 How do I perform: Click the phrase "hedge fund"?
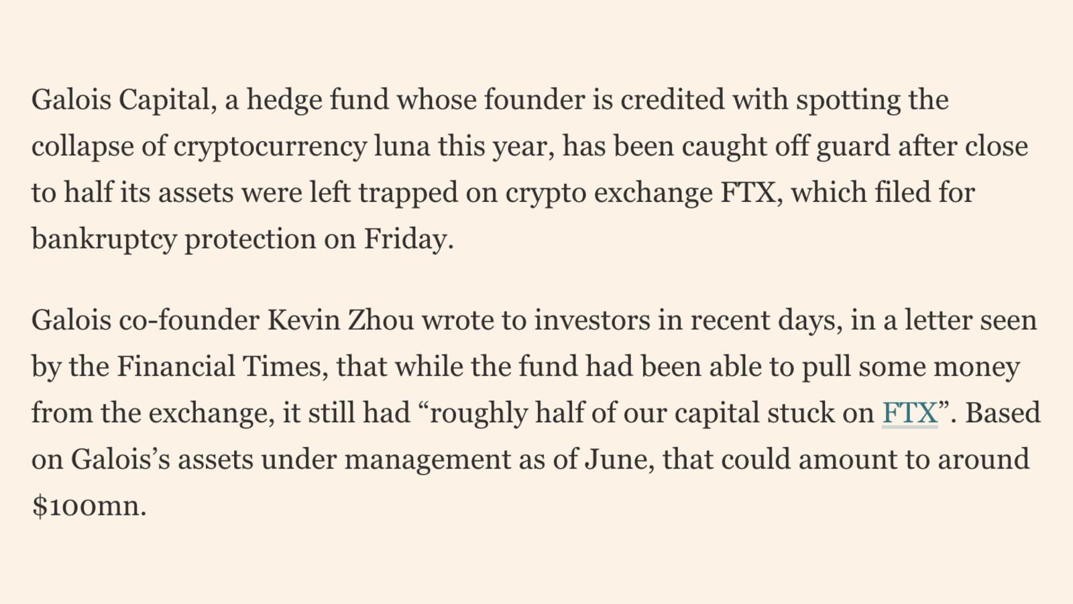(318, 100)
